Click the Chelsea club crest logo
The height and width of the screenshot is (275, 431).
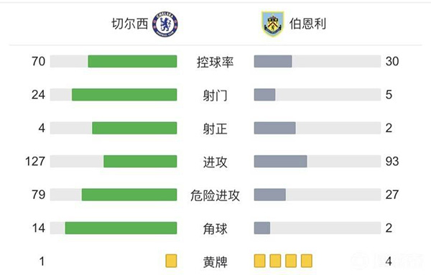(165, 24)
